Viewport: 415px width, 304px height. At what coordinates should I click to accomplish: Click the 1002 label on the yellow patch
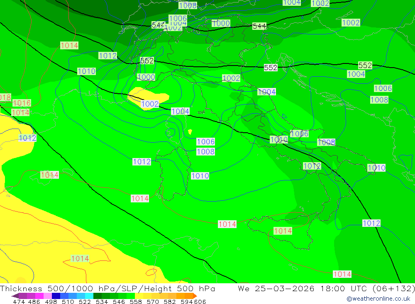coord(150,104)
